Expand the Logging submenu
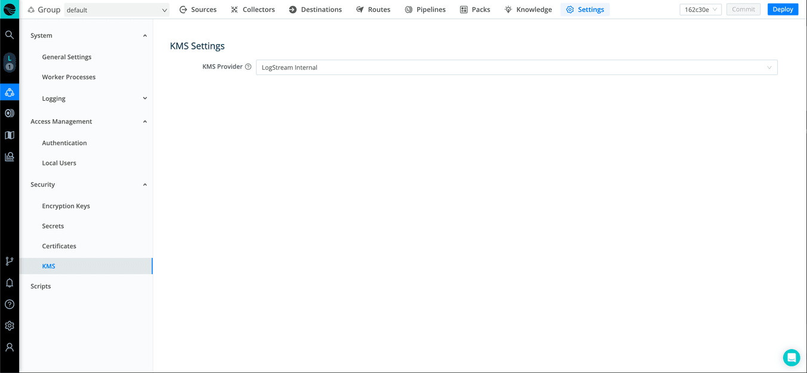The height and width of the screenshot is (373, 807). tap(144, 98)
